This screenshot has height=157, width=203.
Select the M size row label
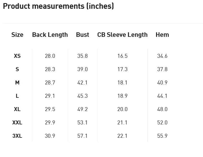[17, 82]
